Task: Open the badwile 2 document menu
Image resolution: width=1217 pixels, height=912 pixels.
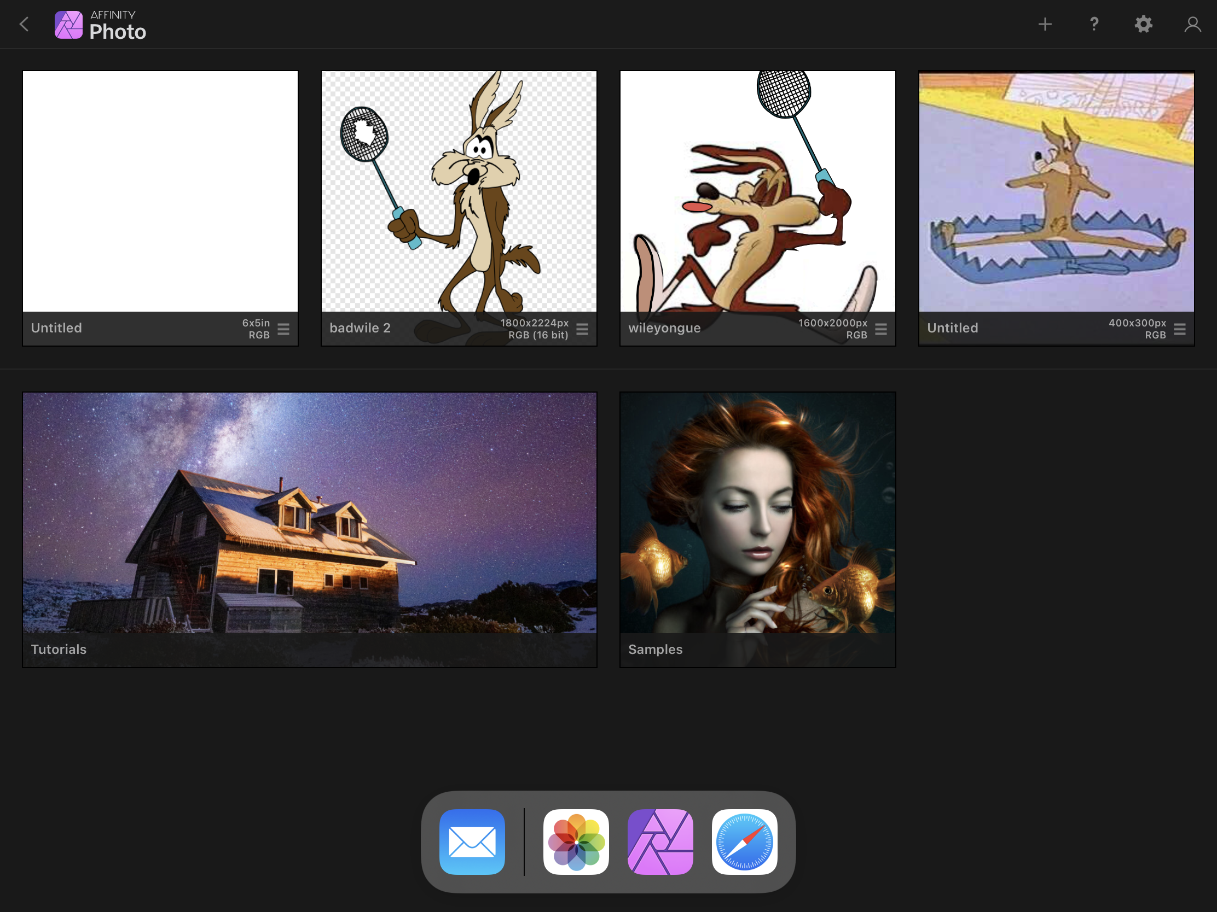Action: (x=582, y=329)
